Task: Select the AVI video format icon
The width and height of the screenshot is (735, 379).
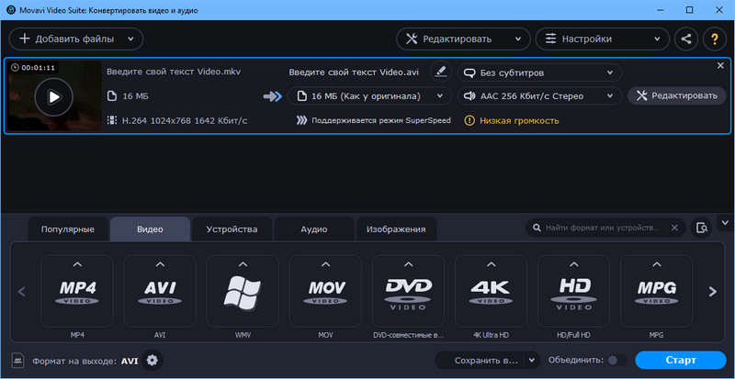Action: (160, 291)
